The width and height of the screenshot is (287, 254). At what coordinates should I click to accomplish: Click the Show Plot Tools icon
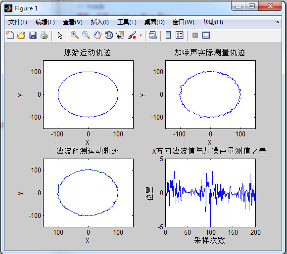[x=206, y=35]
